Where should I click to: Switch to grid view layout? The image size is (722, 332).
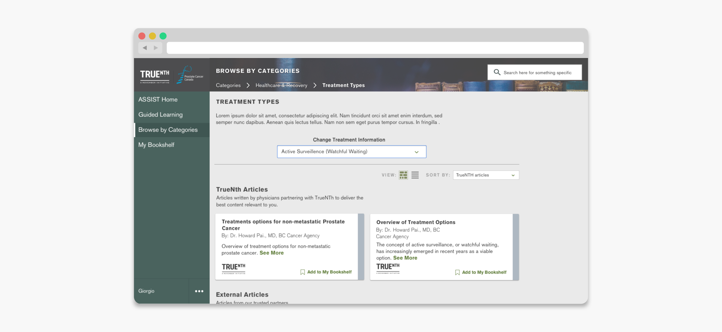[403, 175]
